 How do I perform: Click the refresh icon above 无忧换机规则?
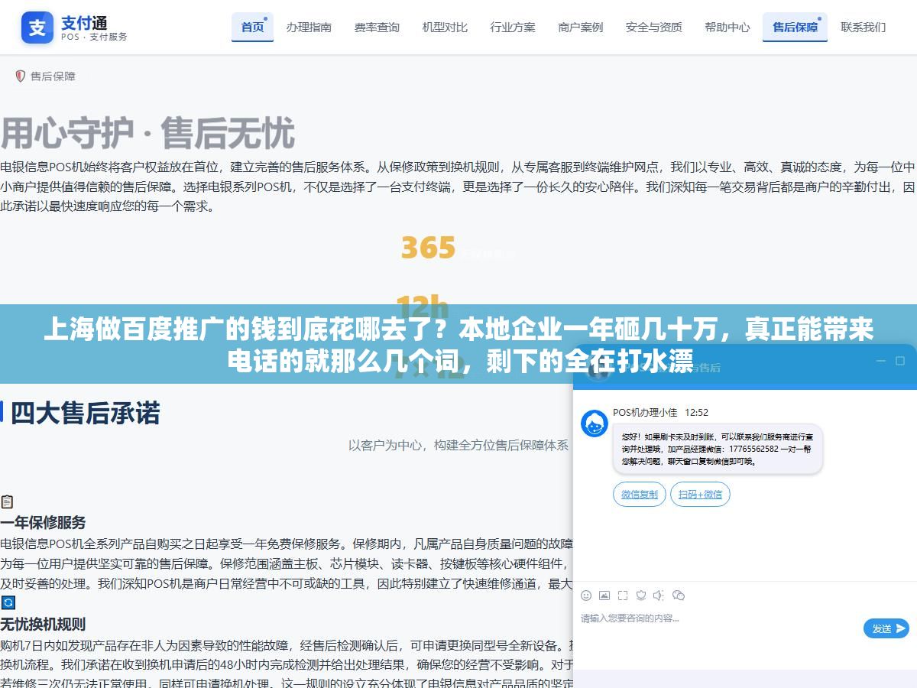[x=8, y=602]
